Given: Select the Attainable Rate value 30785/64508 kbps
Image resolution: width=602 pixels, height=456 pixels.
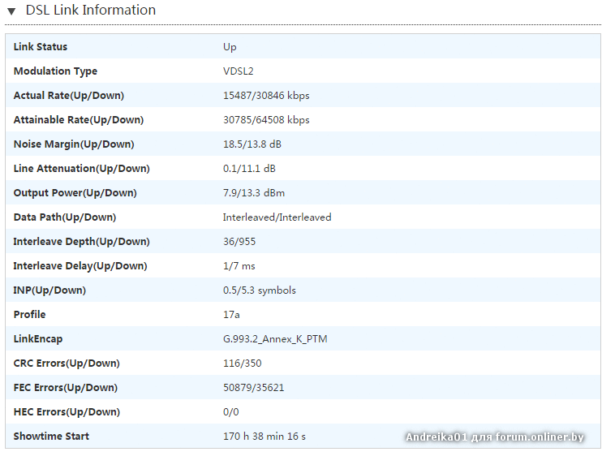Looking at the screenshot, I should (x=266, y=120).
